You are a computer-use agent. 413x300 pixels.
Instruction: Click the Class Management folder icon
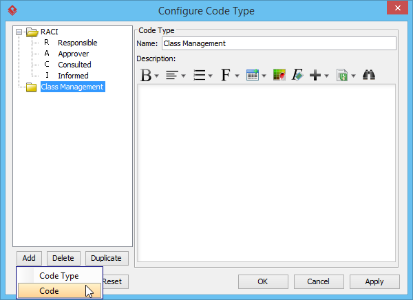[x=32, y=87]
